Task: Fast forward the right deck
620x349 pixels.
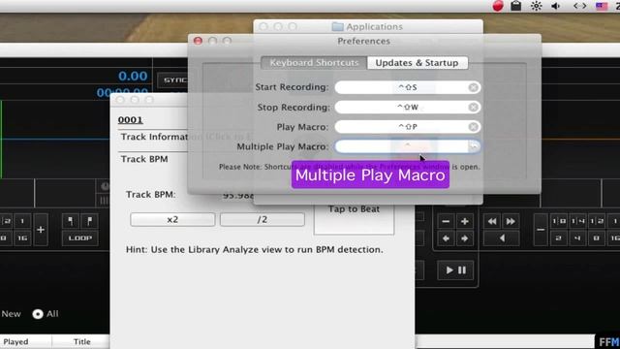Action: click(511, 222)
